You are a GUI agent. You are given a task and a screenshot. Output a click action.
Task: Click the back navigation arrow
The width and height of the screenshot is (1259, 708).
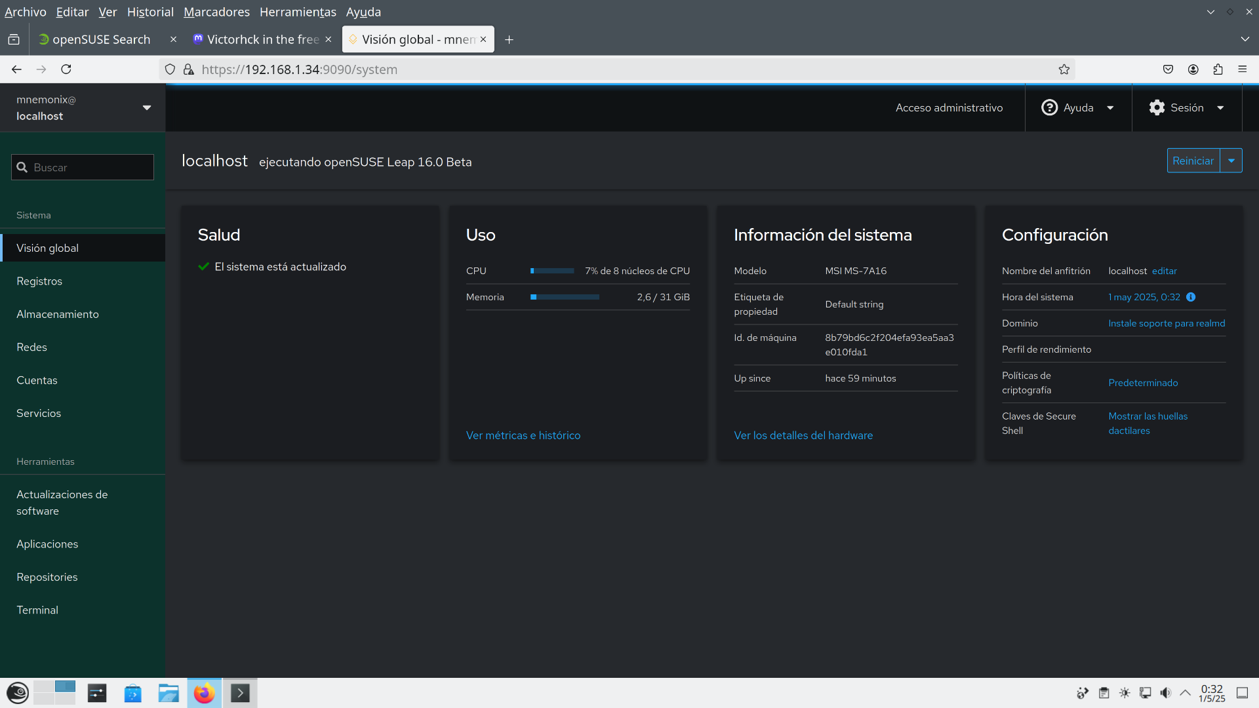click(16, 69)
